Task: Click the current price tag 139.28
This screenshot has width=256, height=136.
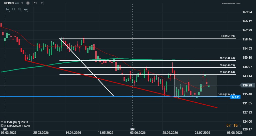Action: 247,85
